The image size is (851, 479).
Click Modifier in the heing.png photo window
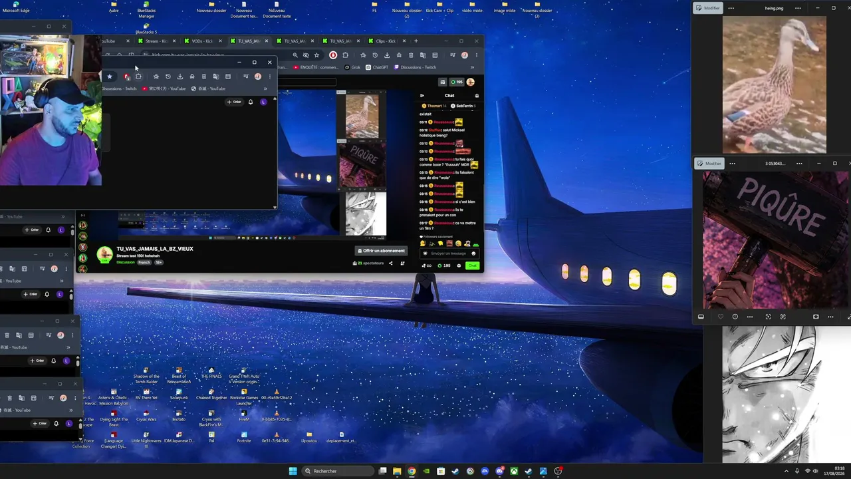[708, 8]
